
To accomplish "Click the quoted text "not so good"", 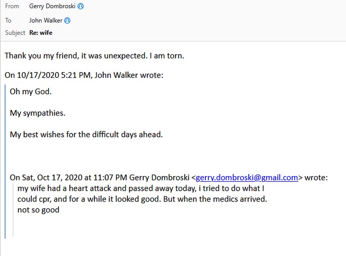I will pos(38,210).
